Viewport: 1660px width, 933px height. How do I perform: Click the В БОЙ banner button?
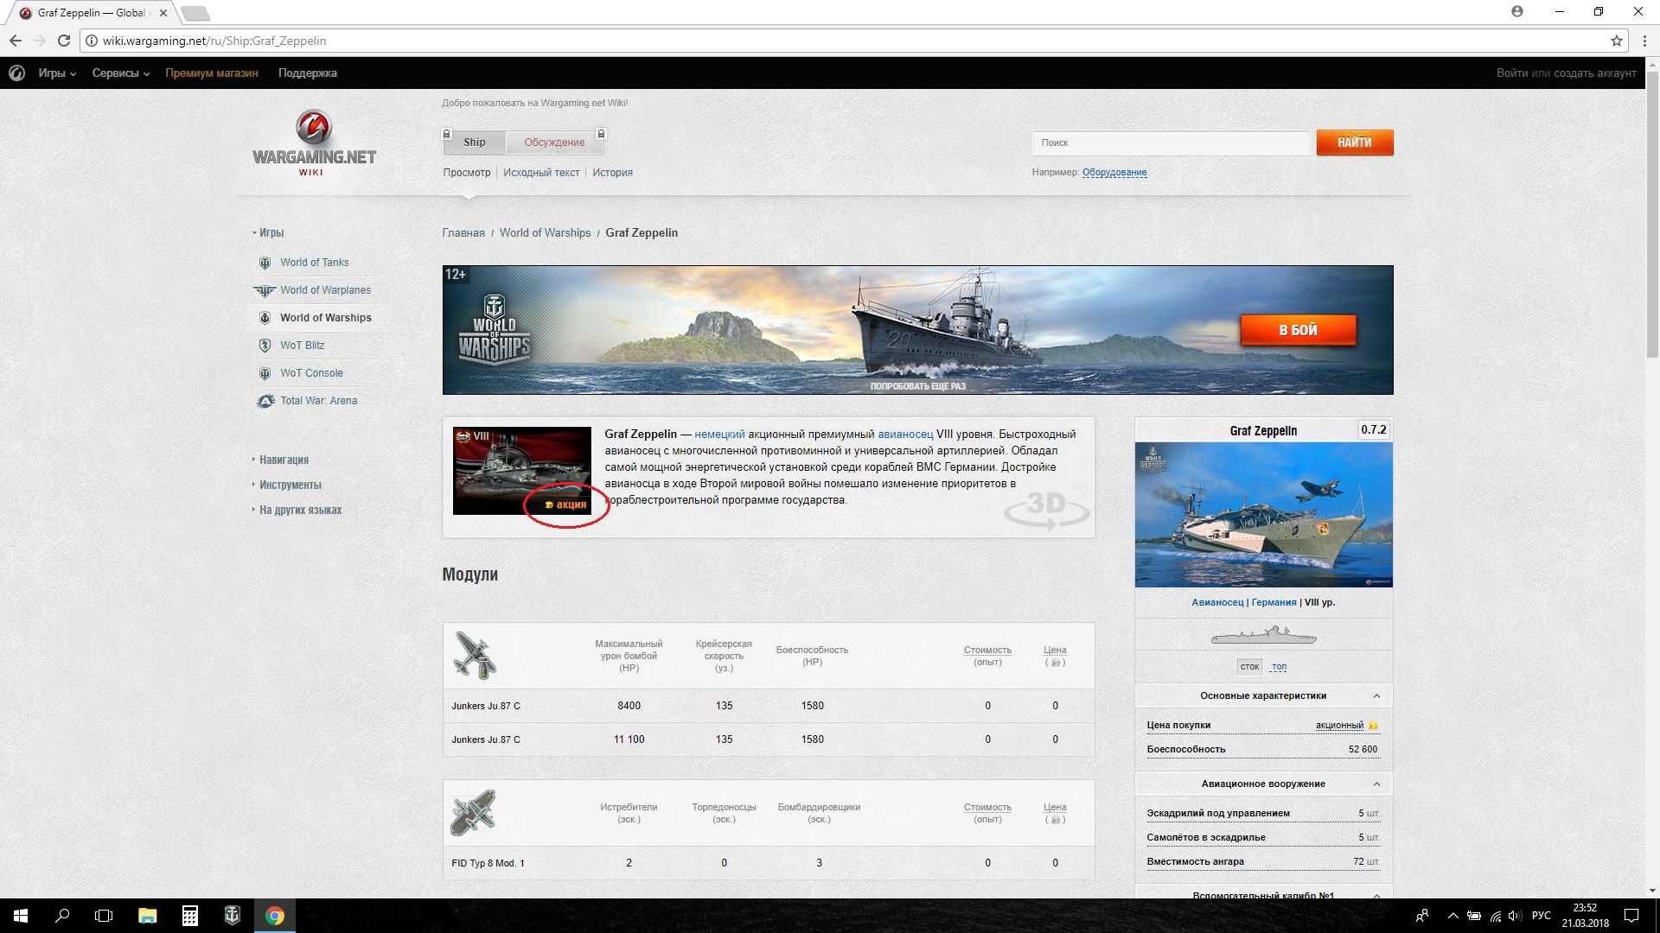click(1298, 330)
